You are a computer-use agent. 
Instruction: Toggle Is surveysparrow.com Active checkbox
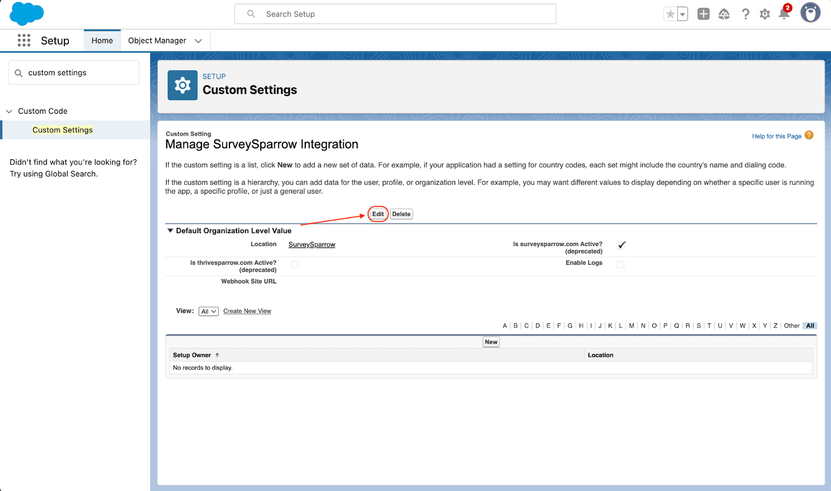(621, 245)
